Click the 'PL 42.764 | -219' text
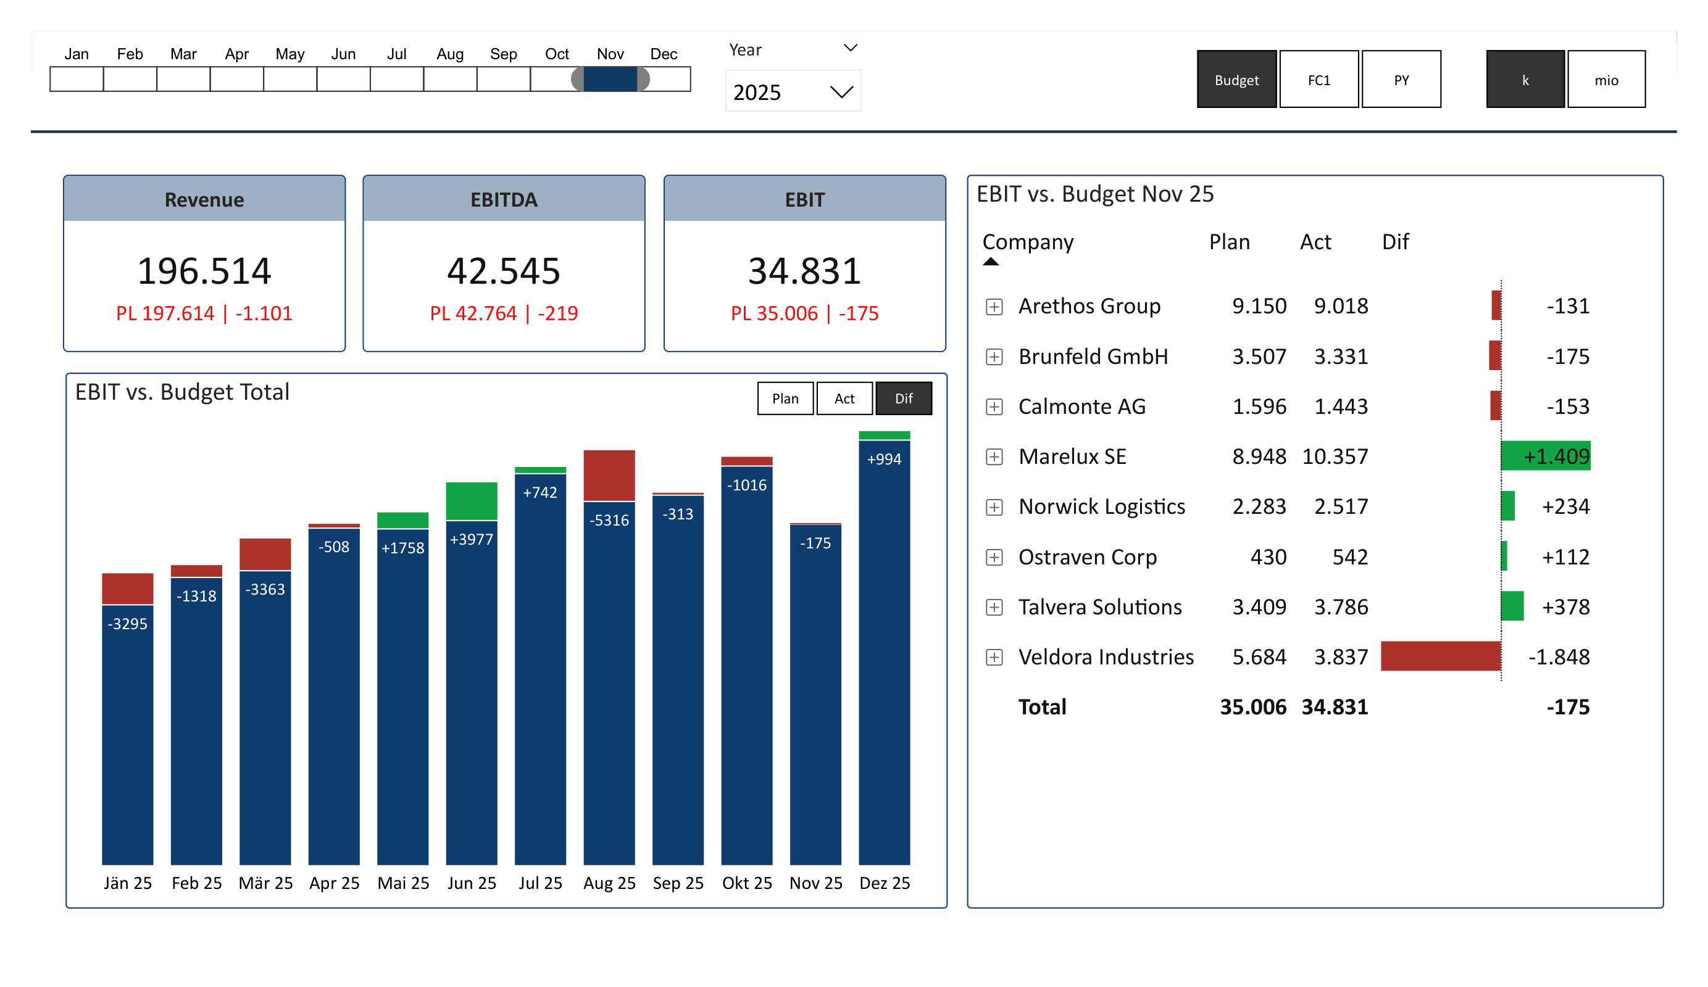 pyautogui.click(x=504, y=313)
